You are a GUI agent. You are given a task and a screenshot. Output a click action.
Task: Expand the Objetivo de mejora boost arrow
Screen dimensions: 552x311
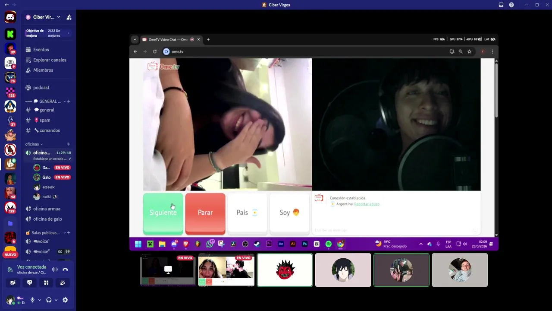tap(68, 33)
